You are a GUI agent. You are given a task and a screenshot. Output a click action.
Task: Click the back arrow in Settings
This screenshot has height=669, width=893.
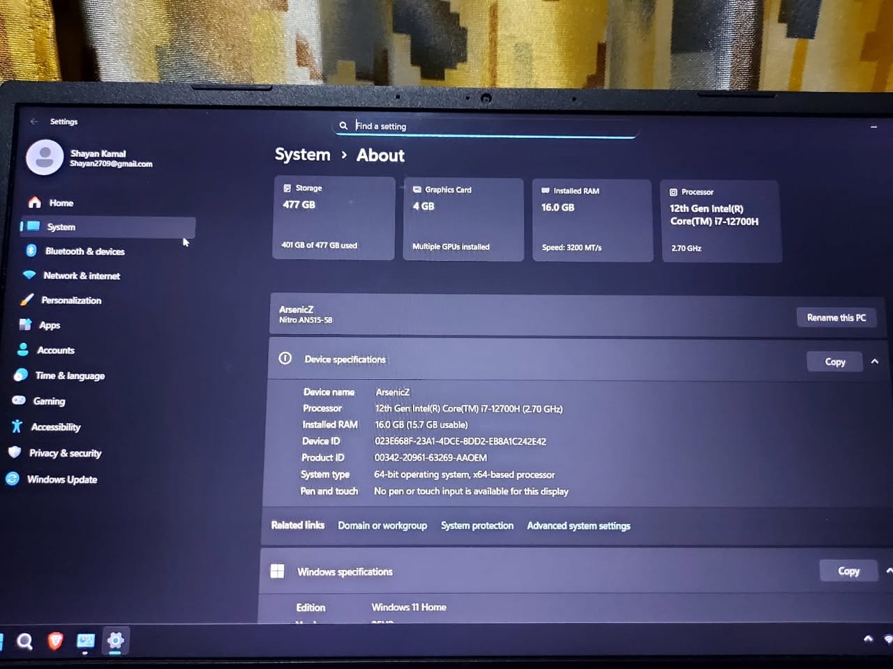click(34, 121)
